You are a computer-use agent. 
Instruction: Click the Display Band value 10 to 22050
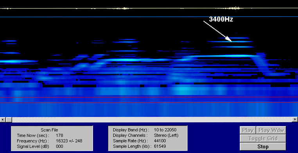coord(165,130)
